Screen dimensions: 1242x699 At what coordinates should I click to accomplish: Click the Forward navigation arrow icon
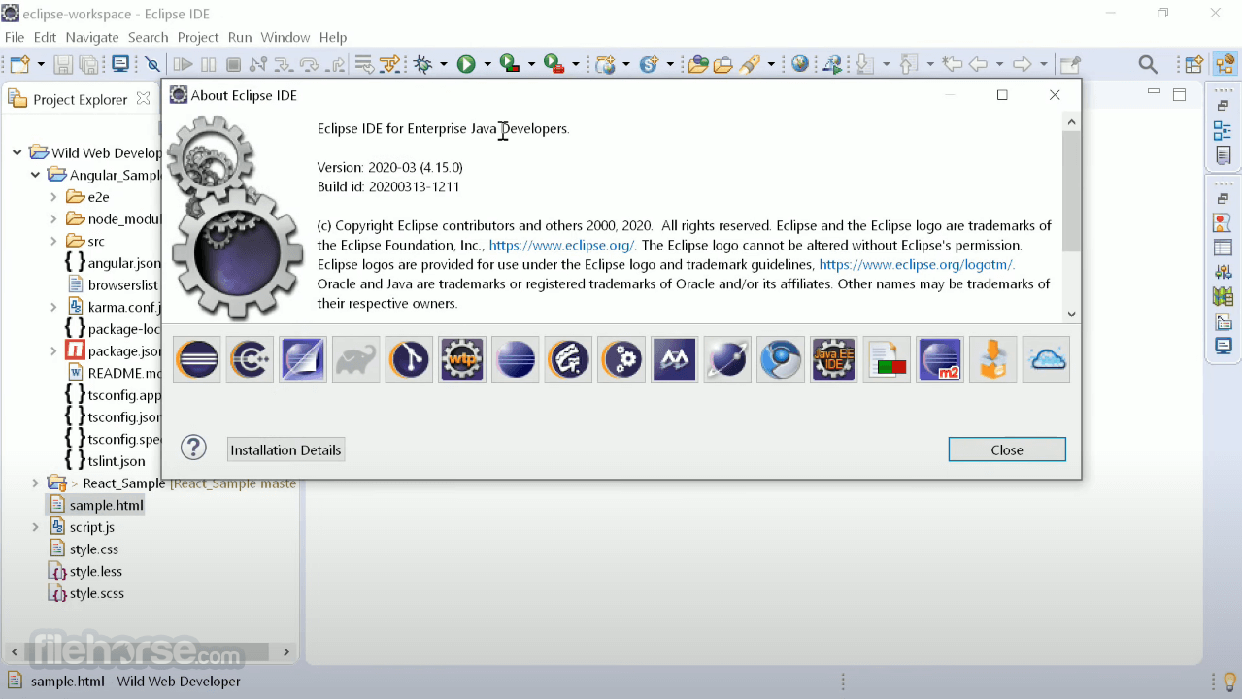click(x=1022, y=65)
